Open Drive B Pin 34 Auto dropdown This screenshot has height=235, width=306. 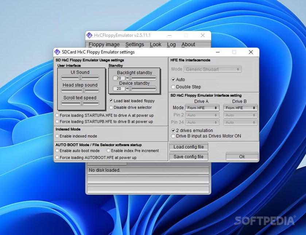(x=240, y=123)
